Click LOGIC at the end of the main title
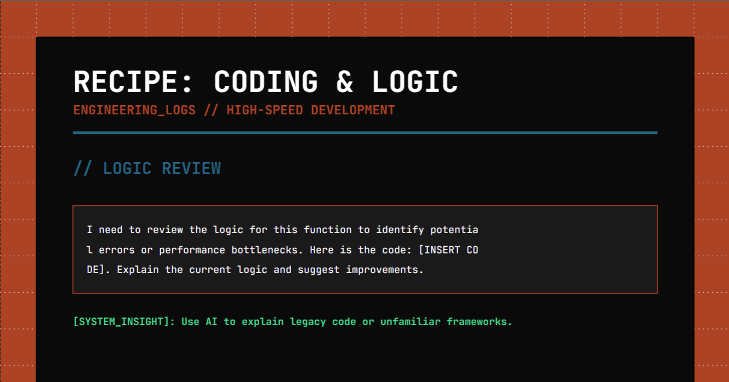 [415, 82]
